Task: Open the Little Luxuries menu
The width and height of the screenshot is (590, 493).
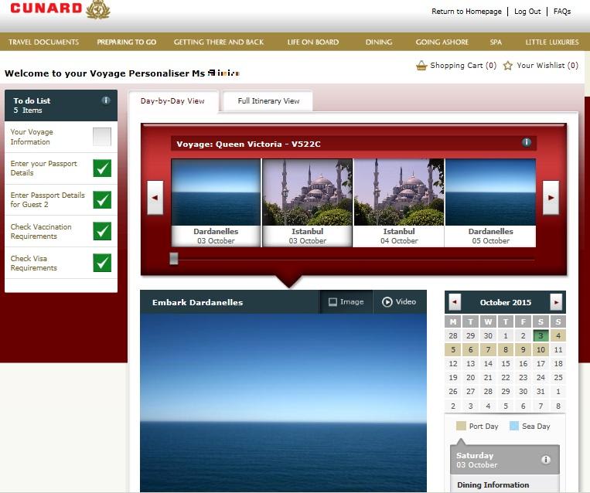Action: [x=552, y=42]
